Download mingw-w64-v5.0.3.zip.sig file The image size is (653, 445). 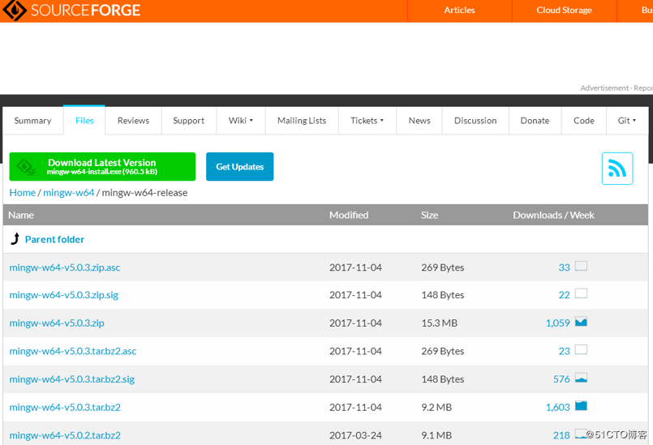(x=64, y=295)
